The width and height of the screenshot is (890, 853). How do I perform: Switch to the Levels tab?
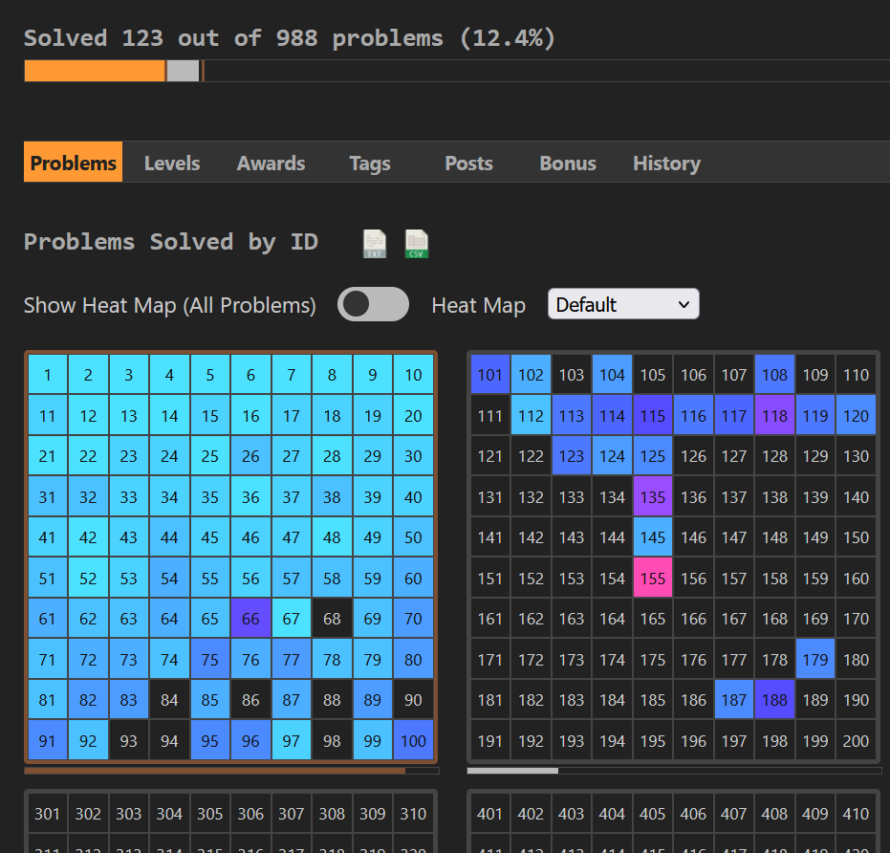tap(172, 164)
